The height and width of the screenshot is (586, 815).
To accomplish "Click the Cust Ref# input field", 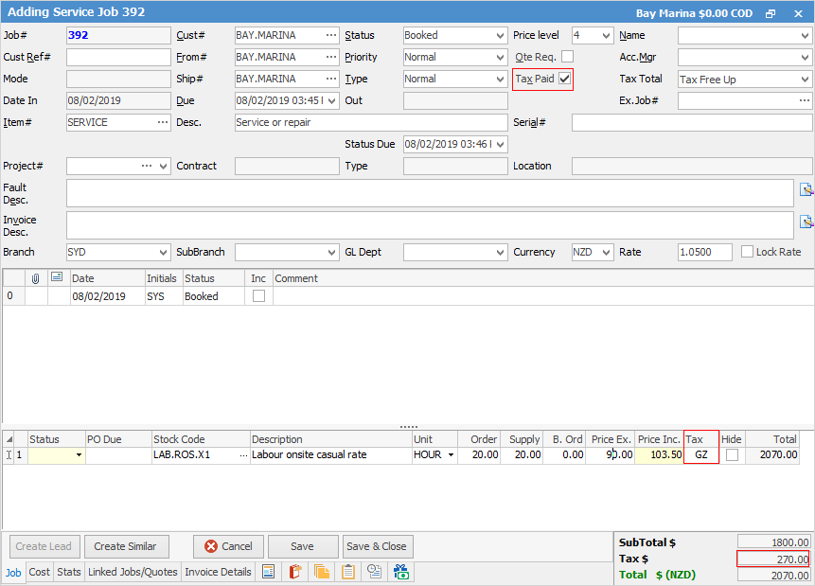I will 118,58.
